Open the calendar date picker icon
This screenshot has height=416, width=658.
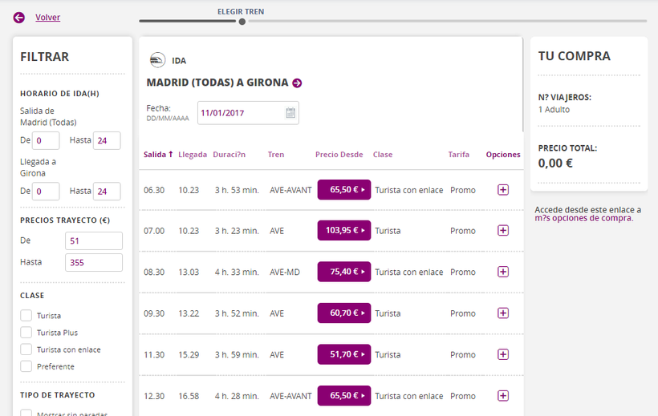point(290,113)
